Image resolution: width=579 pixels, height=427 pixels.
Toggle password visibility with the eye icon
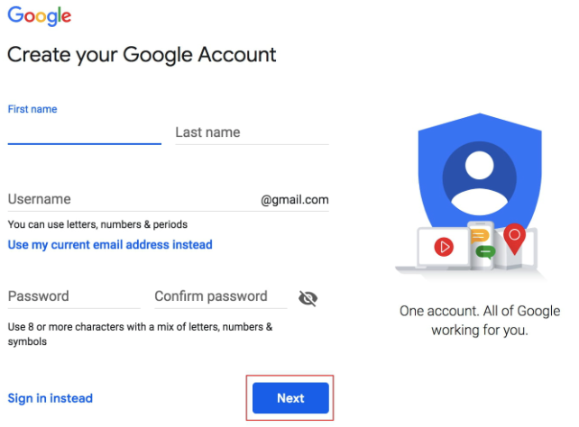pyautogui.click(x=308, y=298)
